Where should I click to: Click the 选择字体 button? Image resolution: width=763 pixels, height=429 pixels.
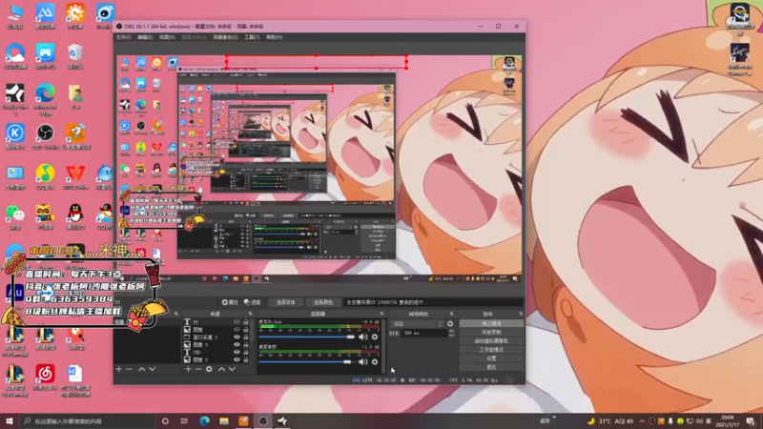pyautogui.click(x=285, y=302)
